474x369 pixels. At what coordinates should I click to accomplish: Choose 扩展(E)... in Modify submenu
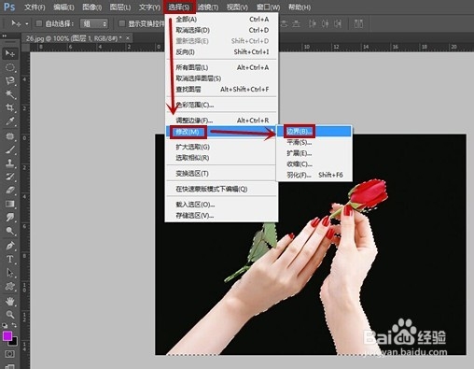314,153
